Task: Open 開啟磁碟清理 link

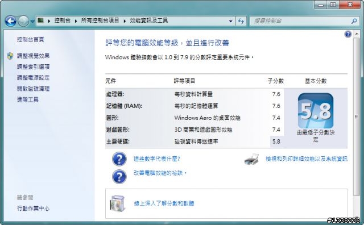Action: pyautogui.click(x=33, y=89)
